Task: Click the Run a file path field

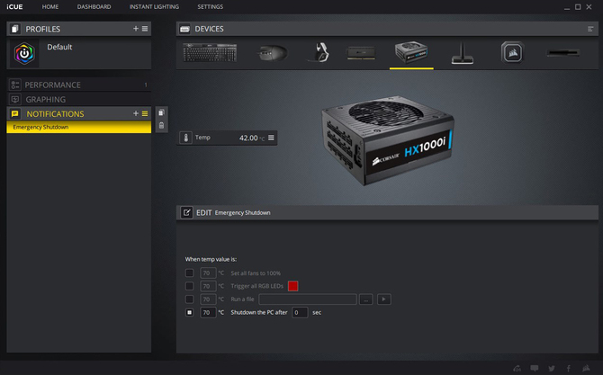Action: point(308,299)
